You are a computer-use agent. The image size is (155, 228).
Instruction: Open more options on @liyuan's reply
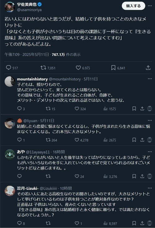coord(150,121)
